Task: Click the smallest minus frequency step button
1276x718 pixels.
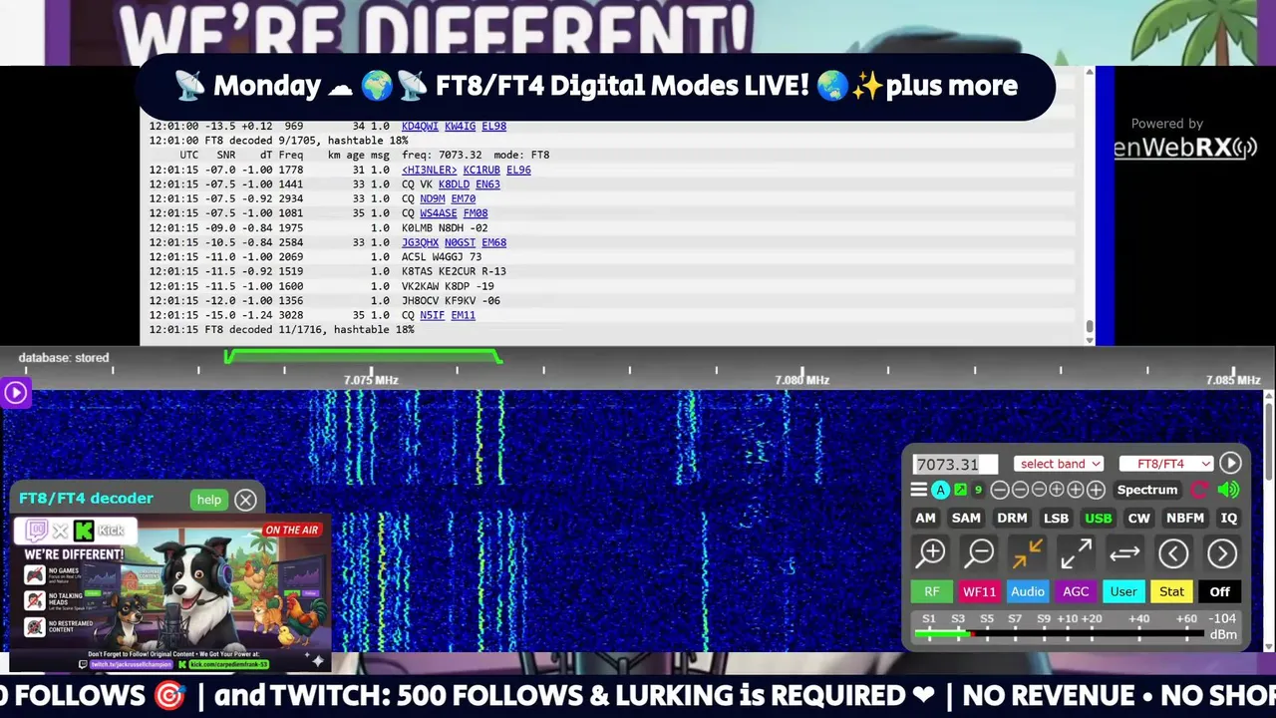Action: click(1039, 490)
